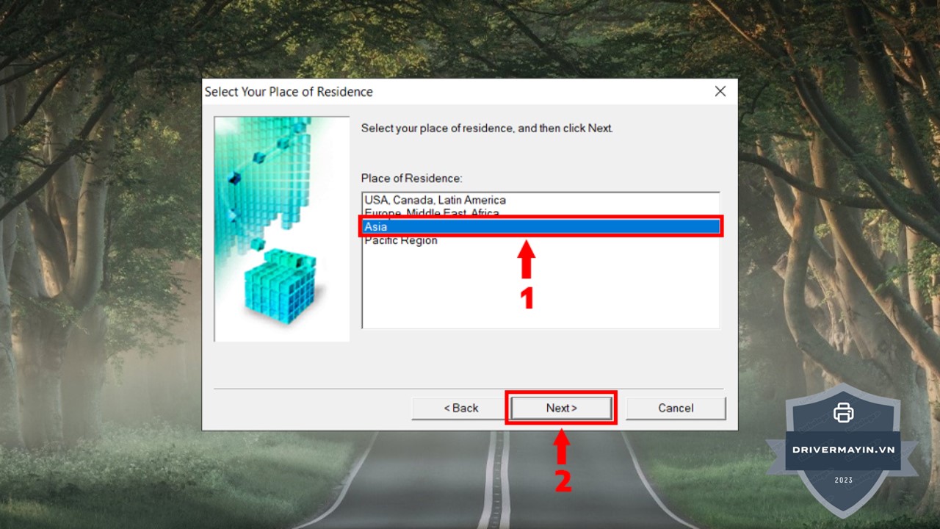Click the printer icon in the shield badge
940x529 pixels.
coord(844,412)
